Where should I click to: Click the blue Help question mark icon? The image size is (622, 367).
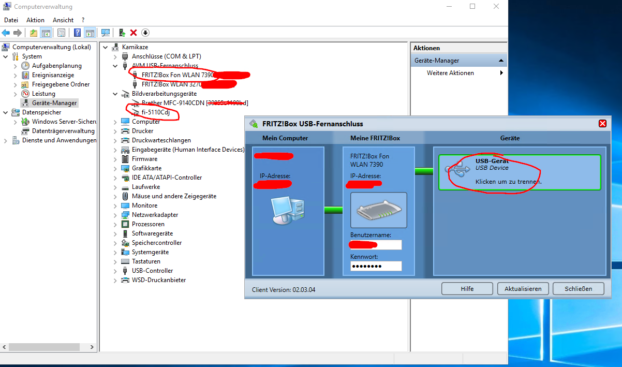point(77,33)
